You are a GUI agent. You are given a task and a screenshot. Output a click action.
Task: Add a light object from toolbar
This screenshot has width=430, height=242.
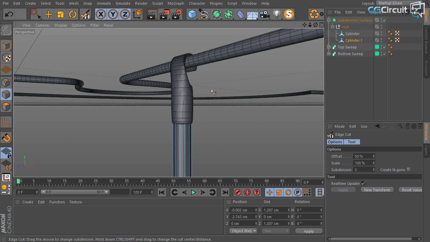tap(276, 14)
